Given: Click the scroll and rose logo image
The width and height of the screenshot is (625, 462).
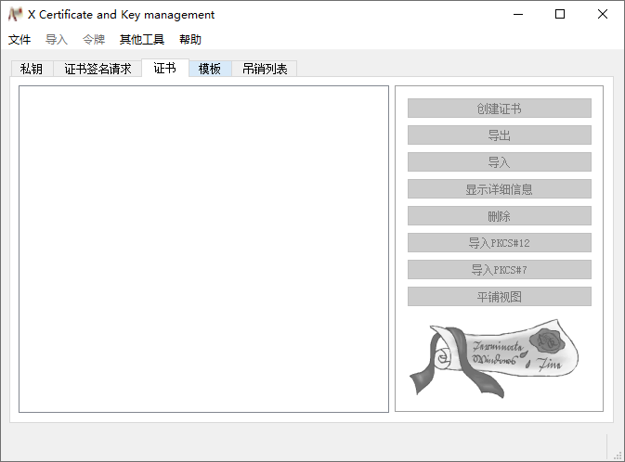Looking at the screenshot, I should pos(493,360).
